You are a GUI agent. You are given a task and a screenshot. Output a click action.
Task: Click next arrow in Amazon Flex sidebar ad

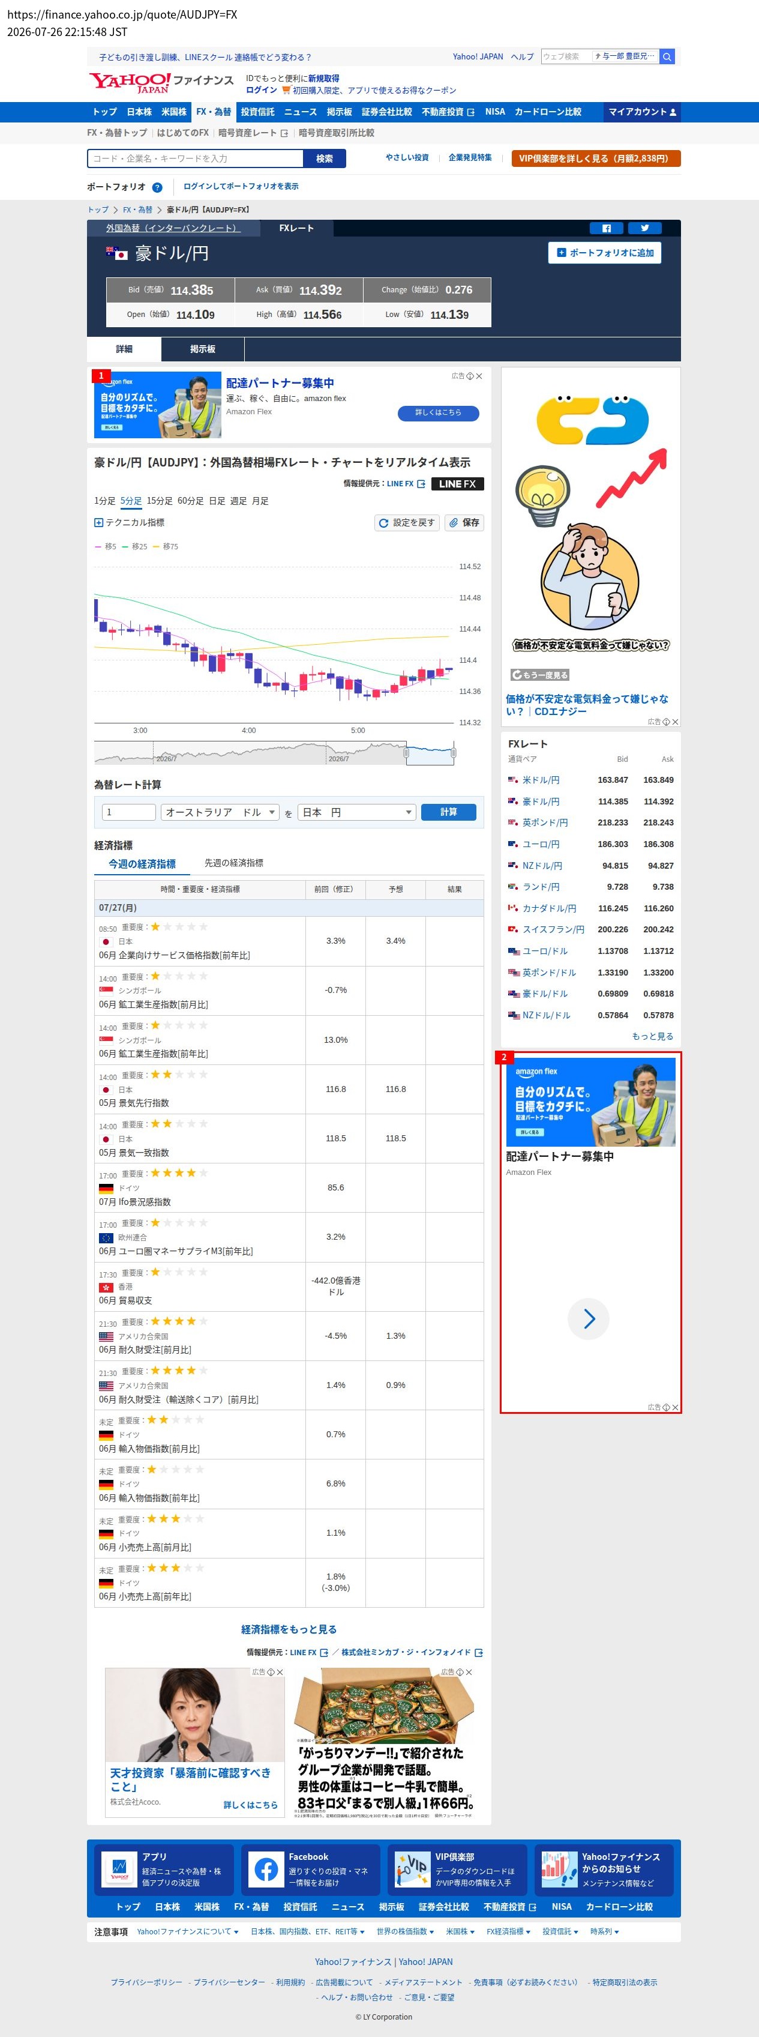point(588,1318)
